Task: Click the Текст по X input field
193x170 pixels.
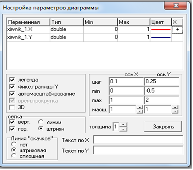Action: click(x=138, y=140)
